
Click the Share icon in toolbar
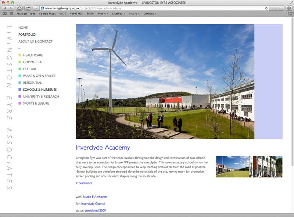pyautogui.click(x=28, y=8)
